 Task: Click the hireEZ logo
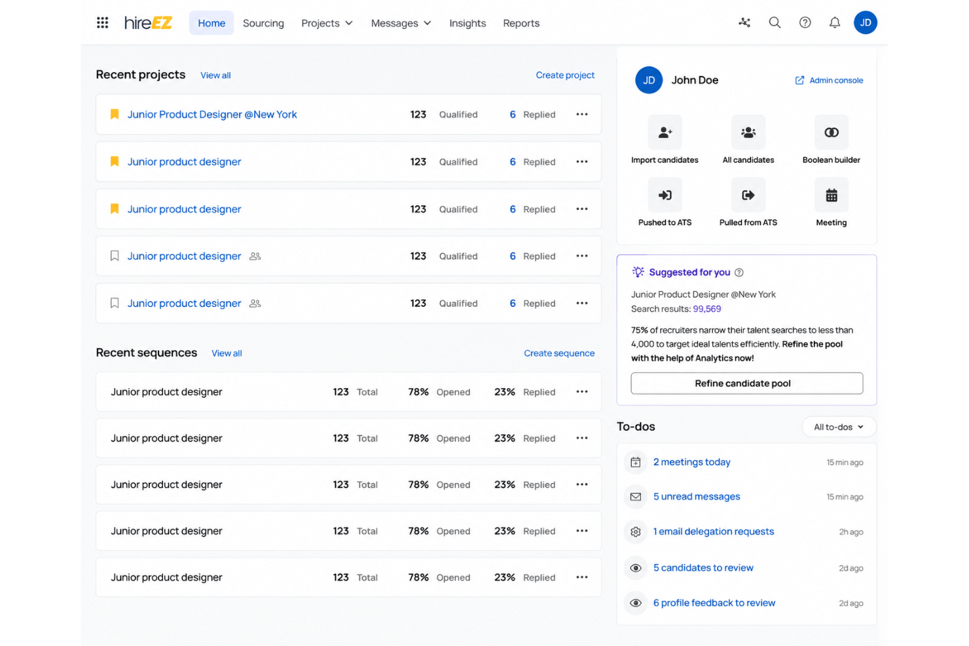(148, 23)
